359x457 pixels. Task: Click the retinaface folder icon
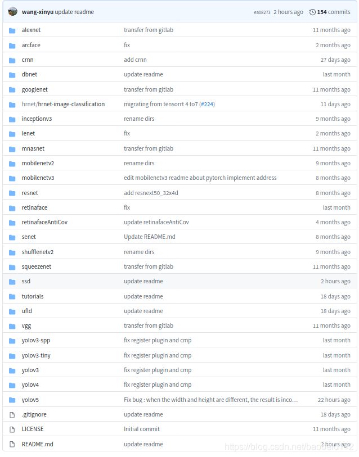[x=12, y=207]
